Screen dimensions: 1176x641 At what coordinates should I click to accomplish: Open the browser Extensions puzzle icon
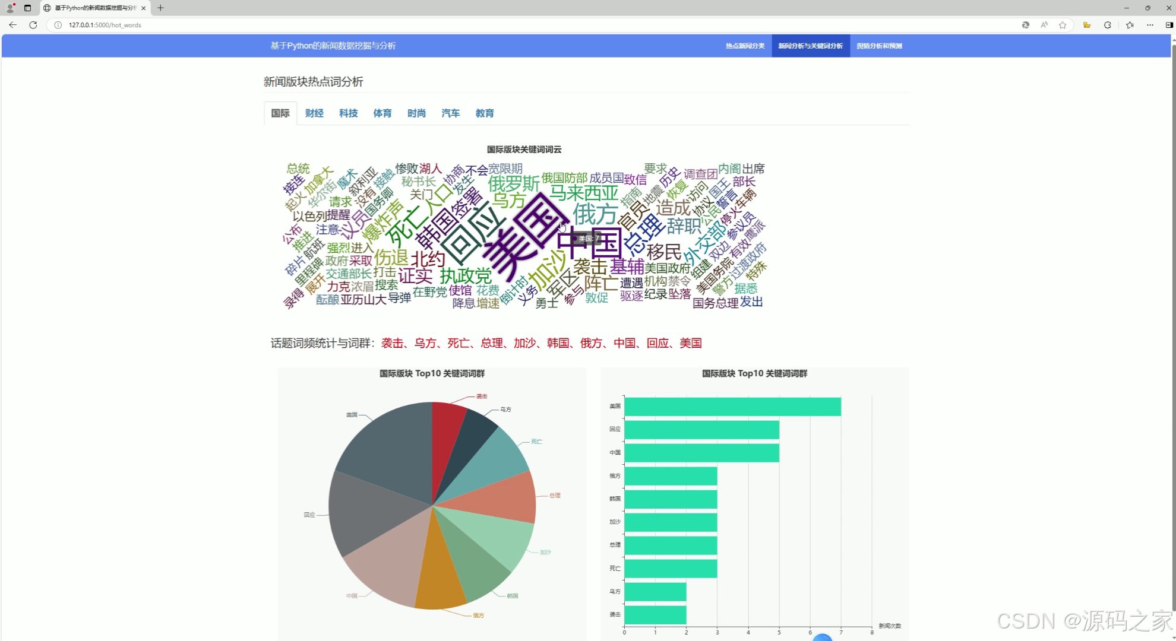coord(1108,25)
